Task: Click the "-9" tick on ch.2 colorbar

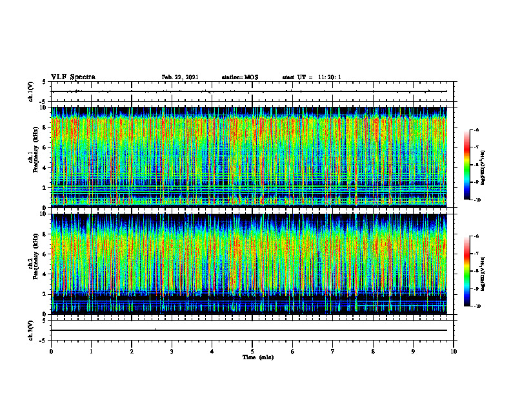Action: click(x=477, y=288)
